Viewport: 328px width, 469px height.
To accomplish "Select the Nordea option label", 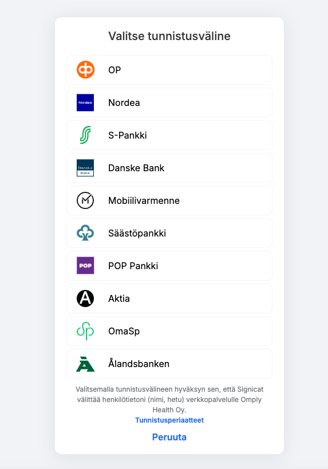I will coord(124,103).
